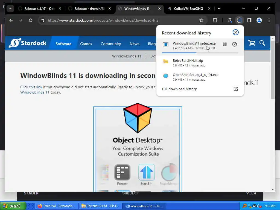Screen dimensions: 280x210
Task: Click the downloads indicator in toolbar
Action: [x=239, y=20]
